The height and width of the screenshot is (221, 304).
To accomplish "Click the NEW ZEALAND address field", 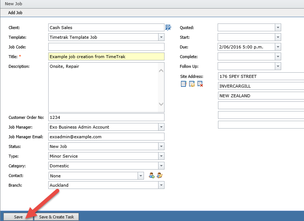I will 261,96.
